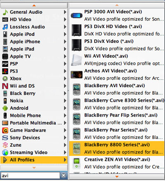Expand the Xbox submenu arrow
Image resolution: width=165 pixels, height=181 pixels.
pyautogui.click(x=65, y=79)
